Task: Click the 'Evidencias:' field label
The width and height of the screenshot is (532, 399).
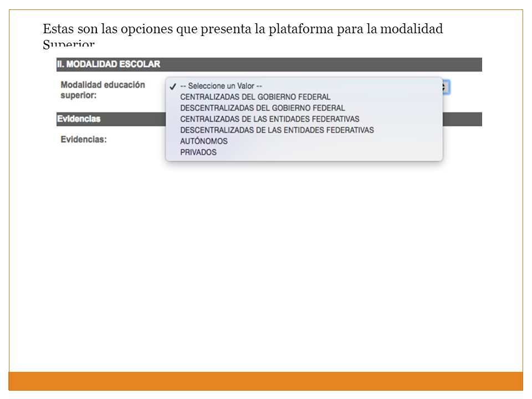Action: (x=84, y=140)
